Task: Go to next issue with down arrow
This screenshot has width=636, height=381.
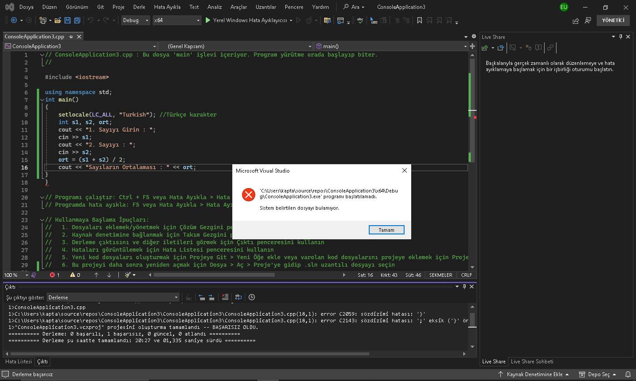Action: [109, 275]
